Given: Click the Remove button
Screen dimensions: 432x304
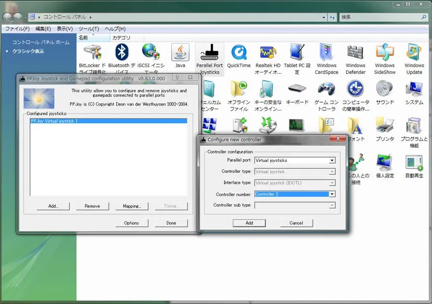Looking at the screenshot, I should (x=92, y=206).
